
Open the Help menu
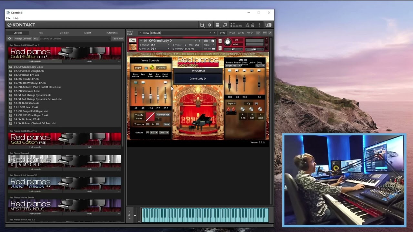16,18
